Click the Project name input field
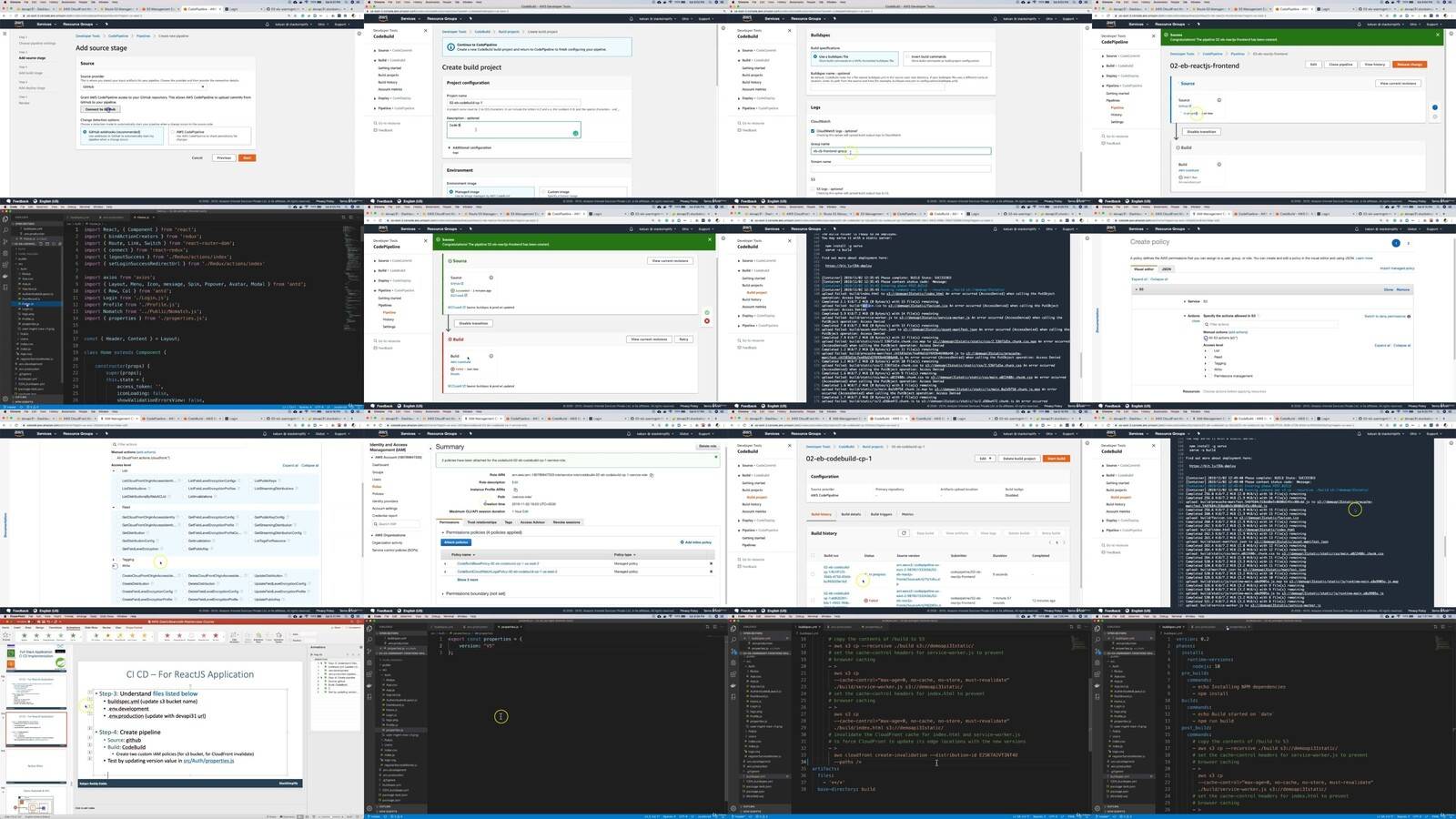 [x=513, y=103]
